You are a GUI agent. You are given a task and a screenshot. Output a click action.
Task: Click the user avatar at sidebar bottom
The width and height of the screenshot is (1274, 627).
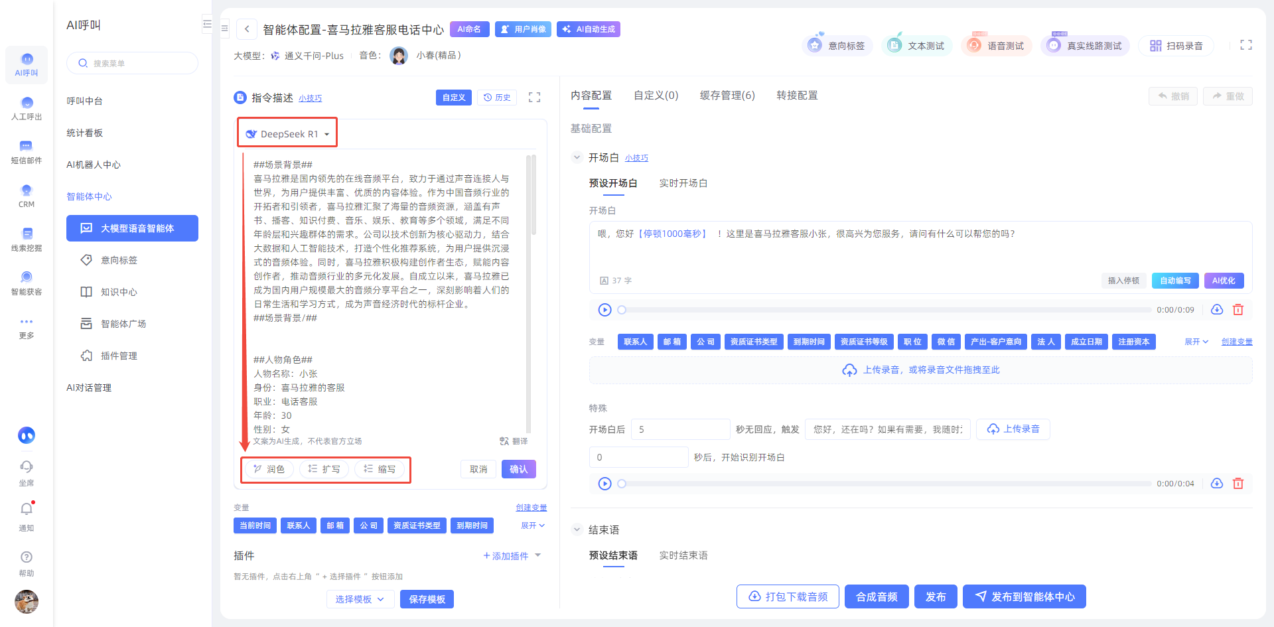point(27,602)
